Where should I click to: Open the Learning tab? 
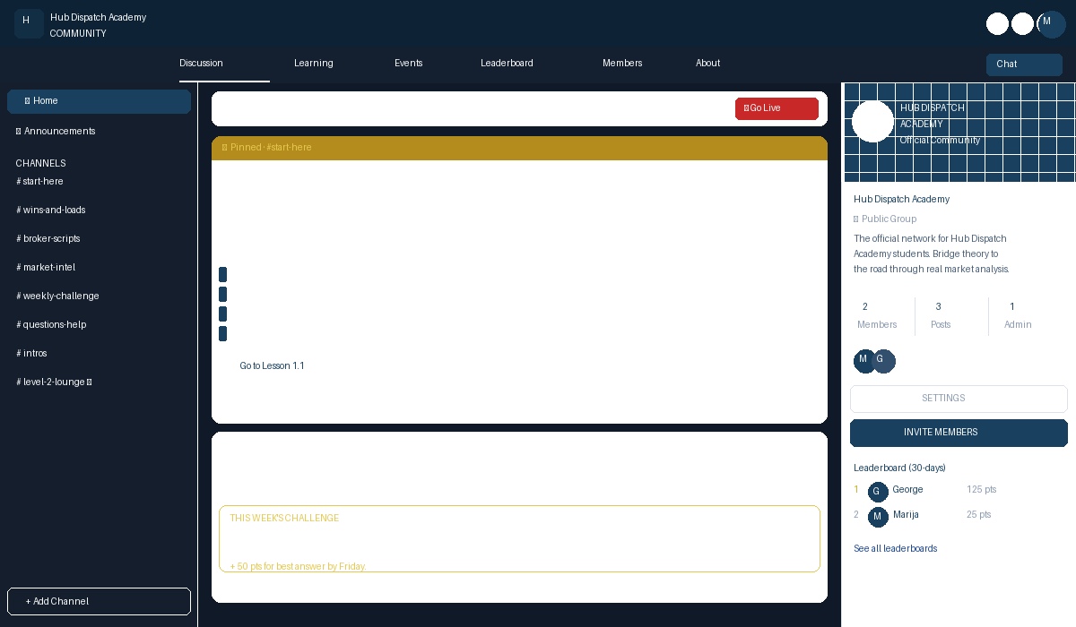click(314, 64)
